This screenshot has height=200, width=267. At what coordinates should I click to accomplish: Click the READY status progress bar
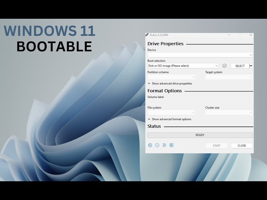coord(200,135)
